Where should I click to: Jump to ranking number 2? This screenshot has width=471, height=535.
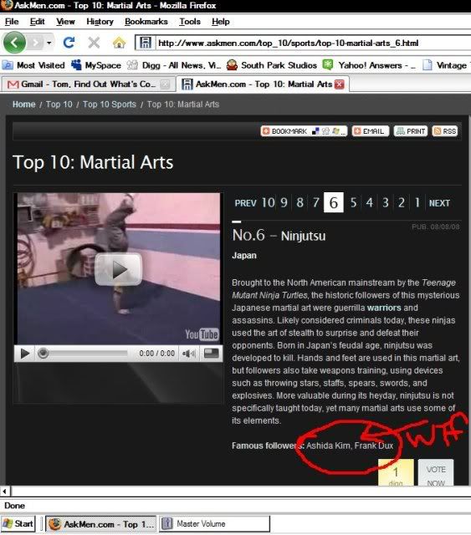[402, 202]
